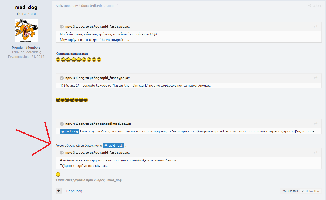Follow the arrow on the "Αναλώνεστε σε σκέψη" quote
The width and height of the screenshot is (326, 200).
coord(316,153)
